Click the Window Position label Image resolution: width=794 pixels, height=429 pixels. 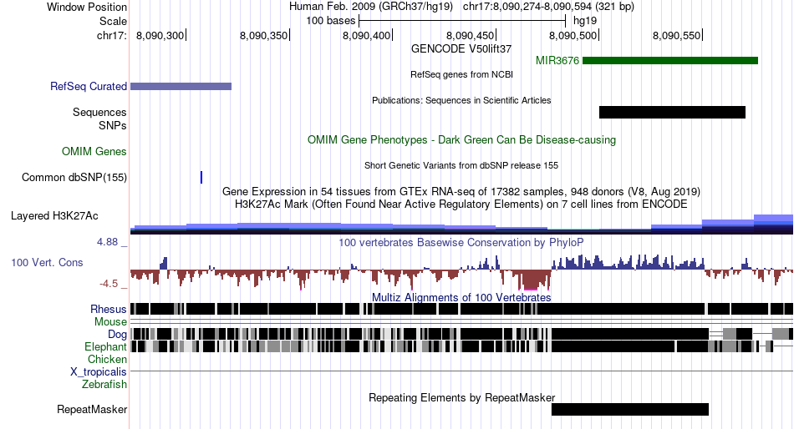point(87,7)
